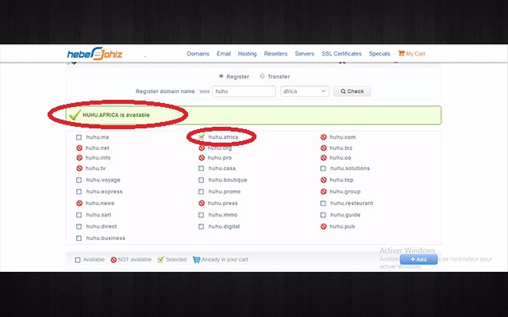This screenshot has height=317, width=508.
Task: Click the not-available icon beside huhu.tv
Action: [79, 168]
